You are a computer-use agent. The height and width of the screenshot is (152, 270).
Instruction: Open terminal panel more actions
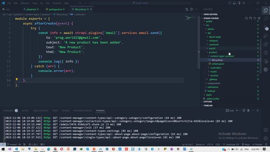(x=253, y=111)
